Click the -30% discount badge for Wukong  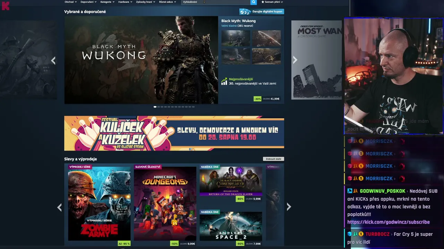[257, 99]
